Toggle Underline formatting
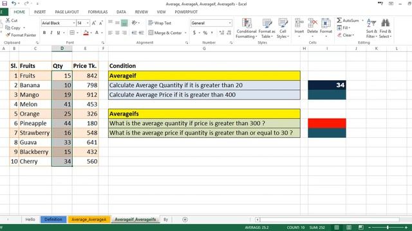The image size is (412, 231). pyautogui.click(x=59, y=33)
